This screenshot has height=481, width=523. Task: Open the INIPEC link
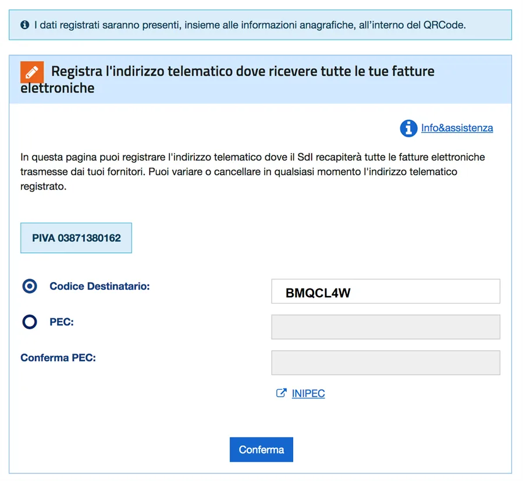(308, 394)
